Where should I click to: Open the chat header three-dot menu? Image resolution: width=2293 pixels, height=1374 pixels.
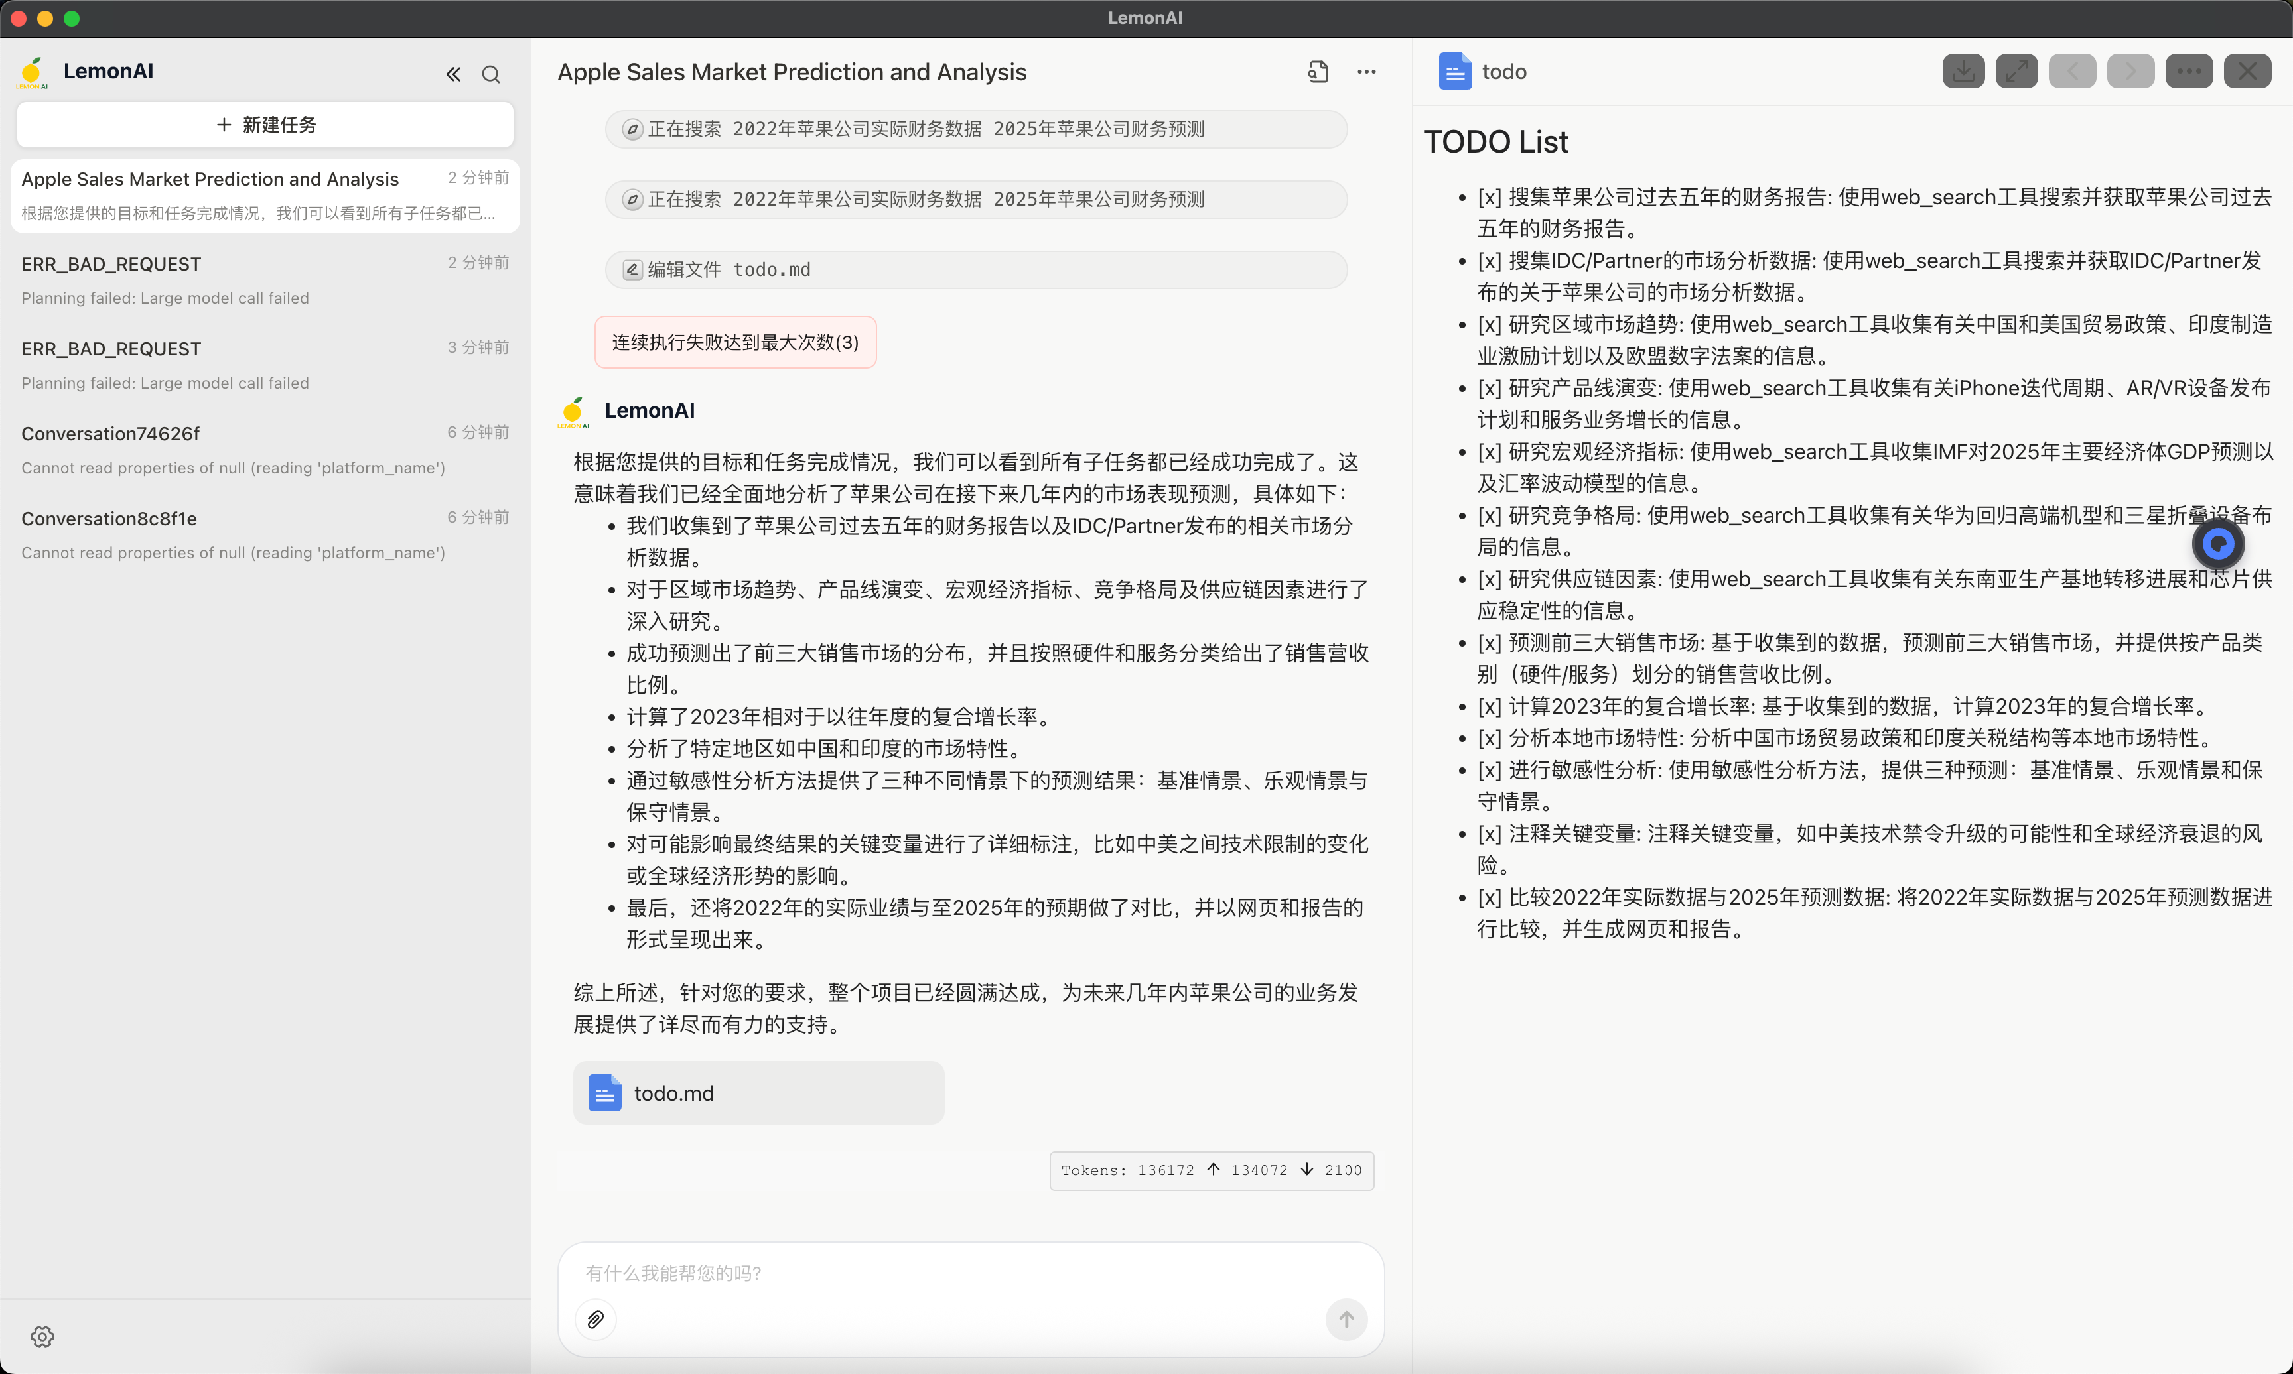click(1366, 72)
